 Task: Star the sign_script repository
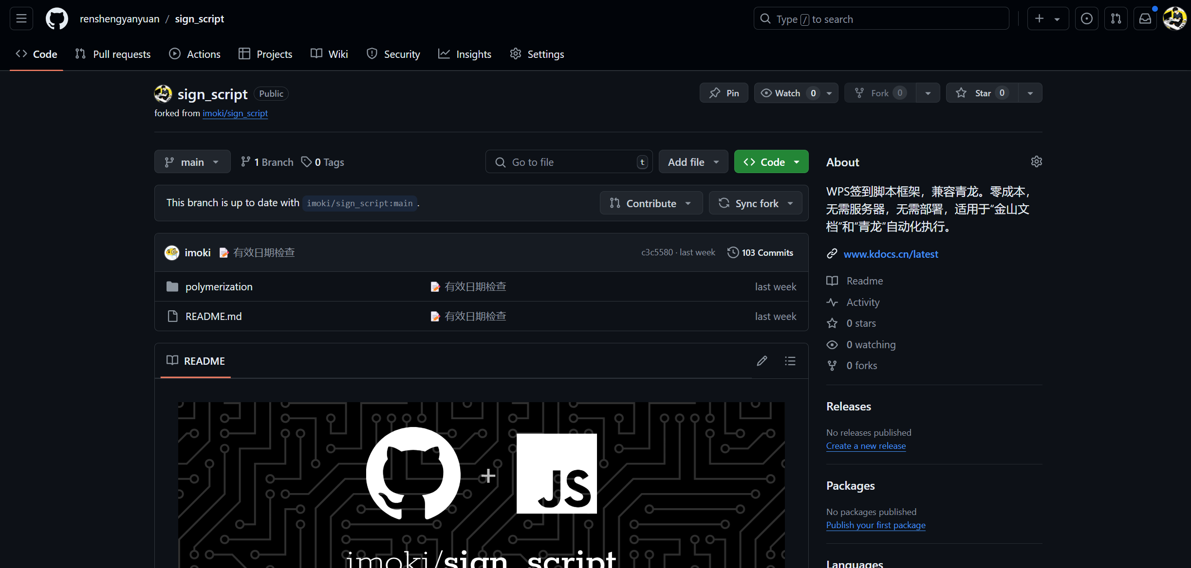point(982,93)
